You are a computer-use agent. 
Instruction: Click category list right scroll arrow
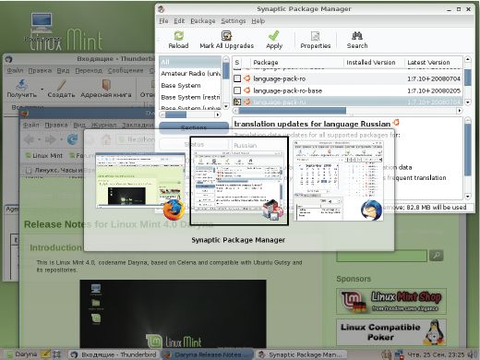point(218,114)
